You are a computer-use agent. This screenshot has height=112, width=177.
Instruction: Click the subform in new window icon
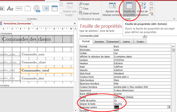click(151, 4)
